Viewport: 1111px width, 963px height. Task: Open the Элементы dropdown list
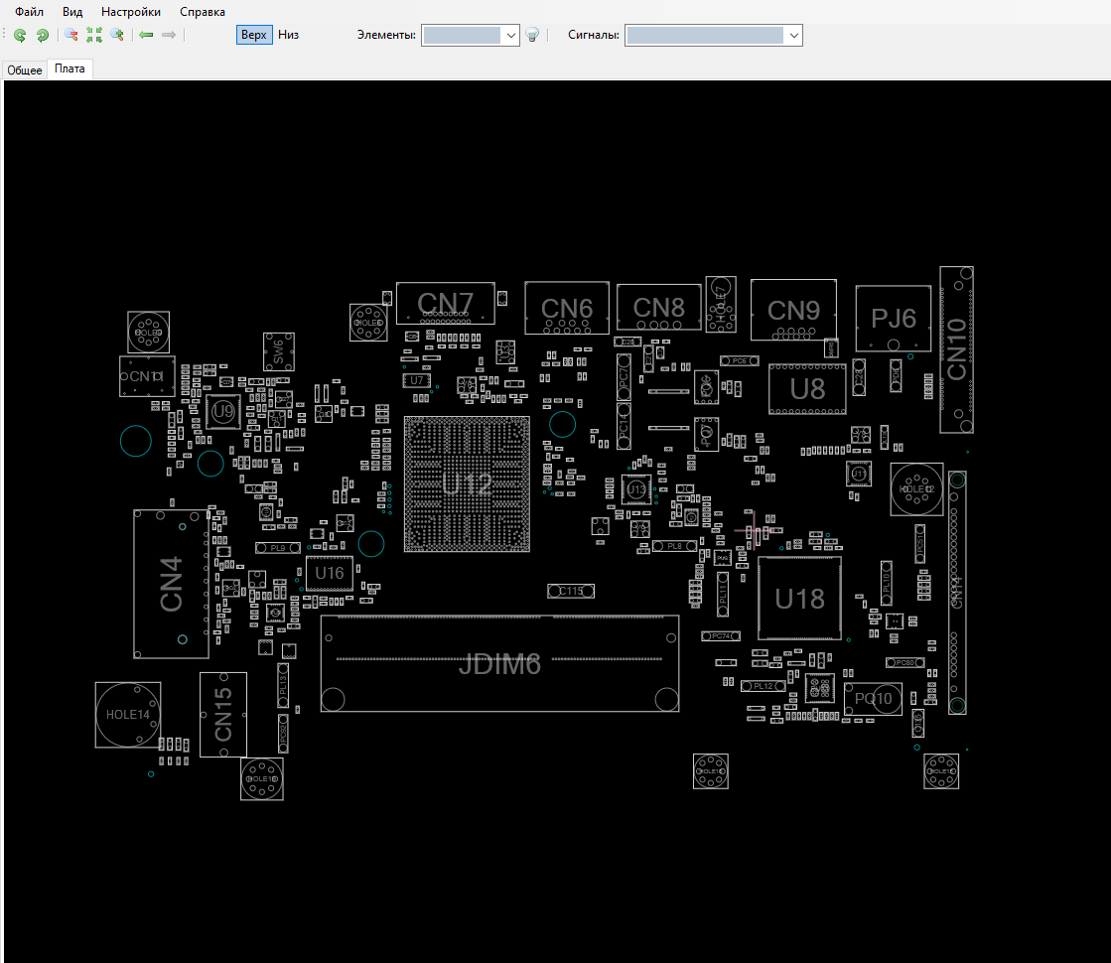[510, 36]
